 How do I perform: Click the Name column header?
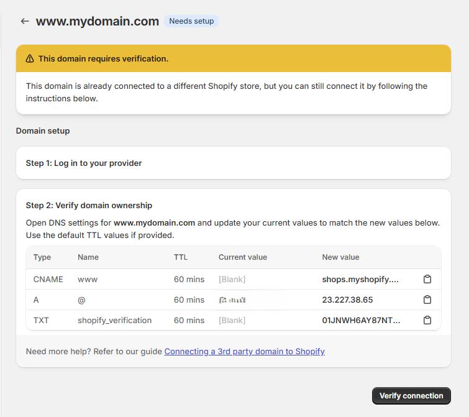(x=88, y=257)
